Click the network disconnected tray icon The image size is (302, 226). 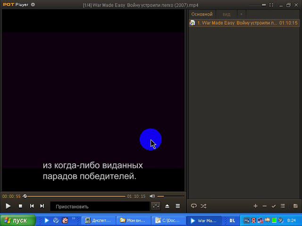click(260, 220)
